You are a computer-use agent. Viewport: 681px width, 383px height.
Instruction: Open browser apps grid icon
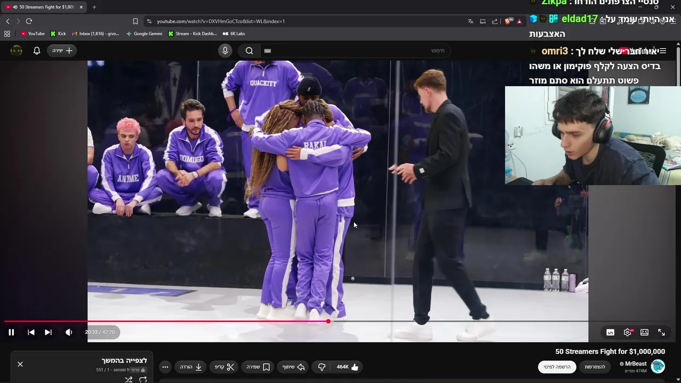coord(7,34)
